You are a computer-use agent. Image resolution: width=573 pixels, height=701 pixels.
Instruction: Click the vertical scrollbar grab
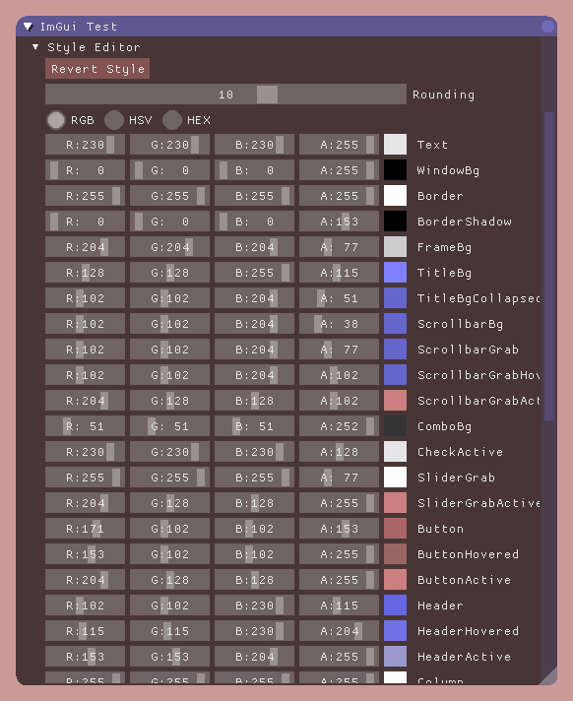[x=549, y=266]
